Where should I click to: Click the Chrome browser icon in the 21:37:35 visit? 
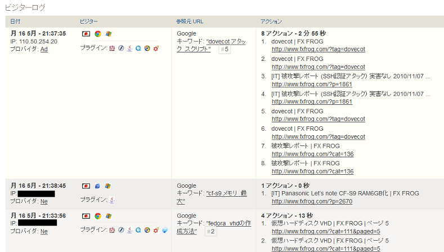97,34
